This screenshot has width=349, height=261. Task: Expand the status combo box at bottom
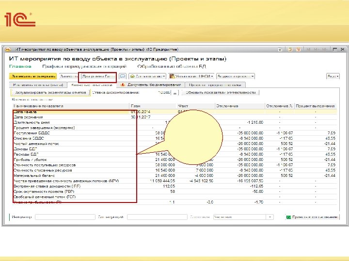point(271,217)
